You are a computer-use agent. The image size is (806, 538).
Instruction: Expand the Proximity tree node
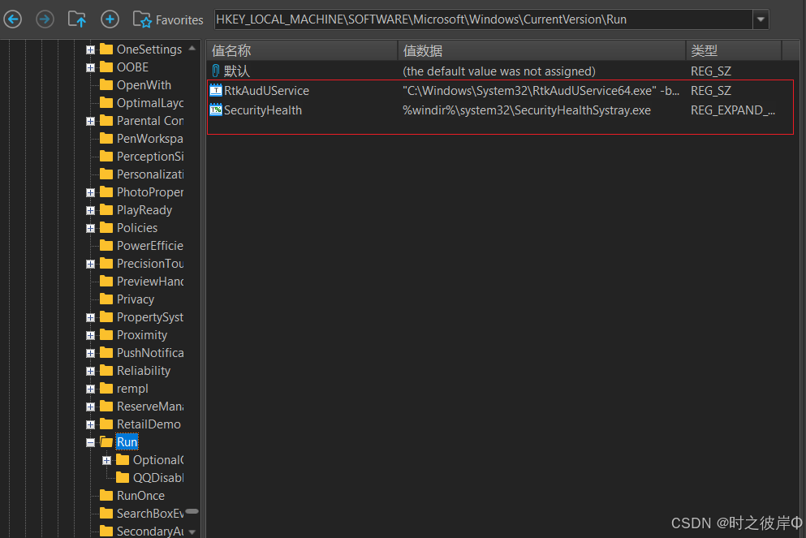pyautogui.click(x=90, y=336)
